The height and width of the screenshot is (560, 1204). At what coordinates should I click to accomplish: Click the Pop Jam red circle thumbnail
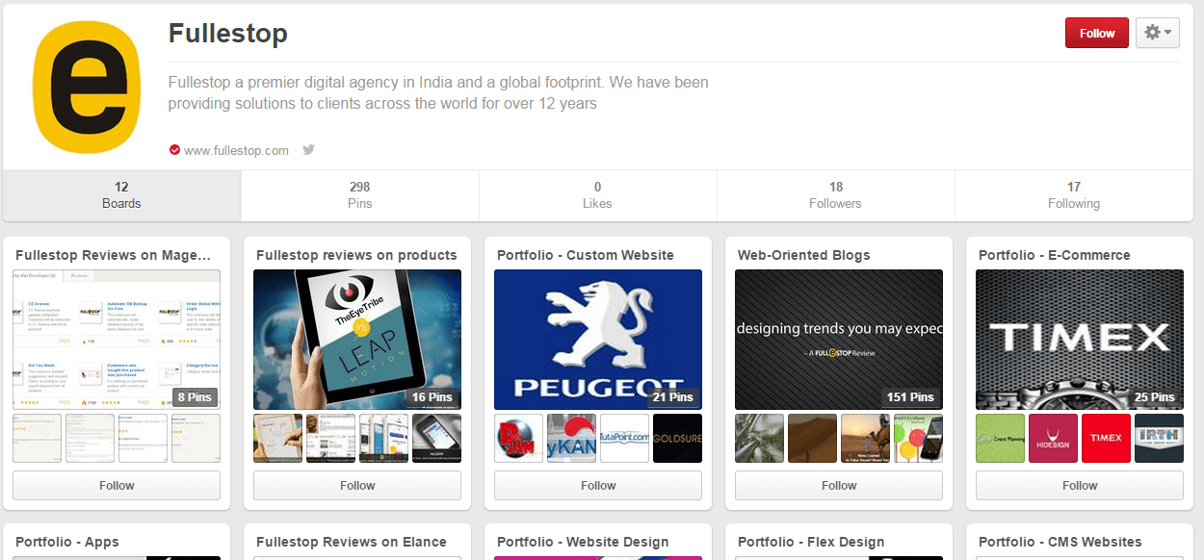point(518,438)
